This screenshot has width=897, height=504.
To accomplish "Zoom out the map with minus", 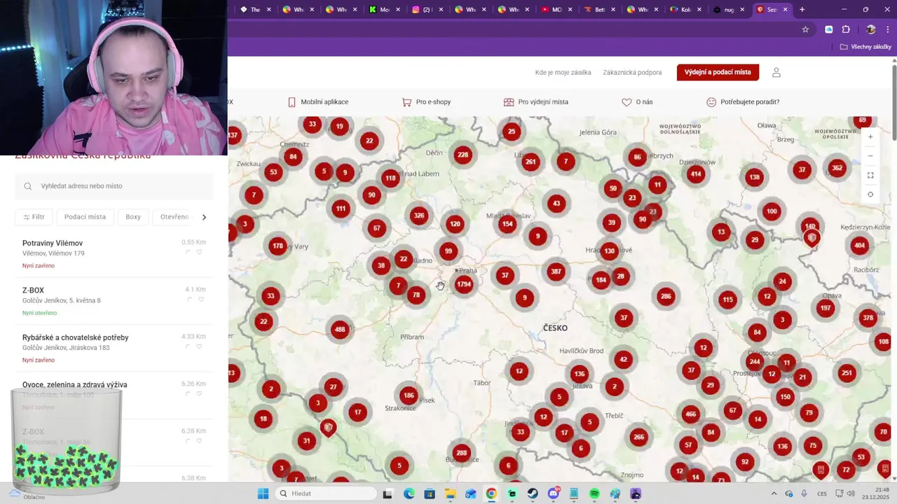I will [x=870, y=155].
